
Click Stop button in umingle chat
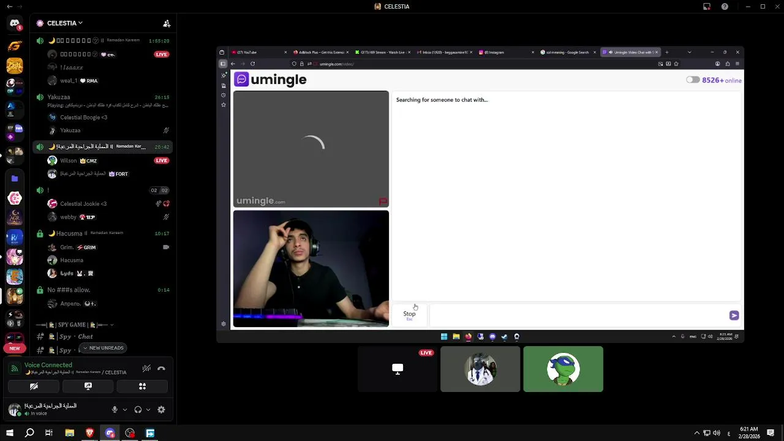[x=409, y=315]
